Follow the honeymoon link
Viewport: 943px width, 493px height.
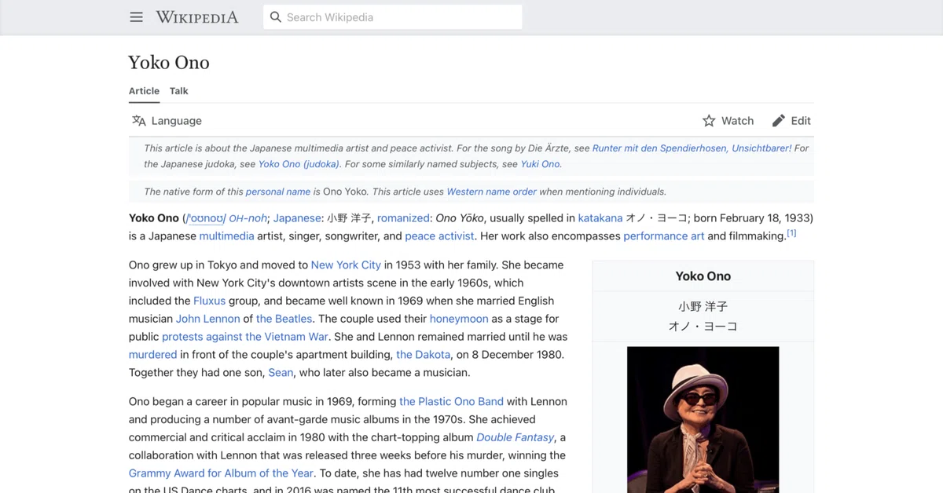tap(459, 319)
